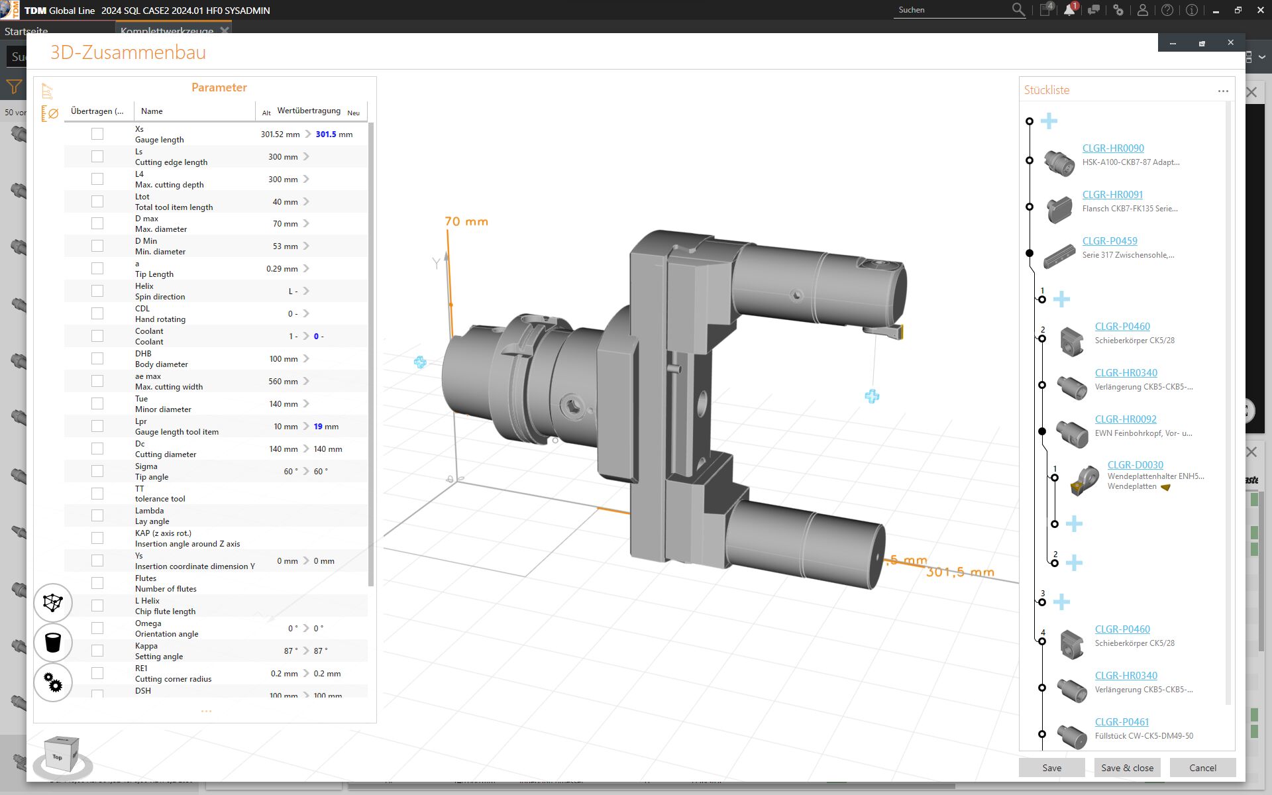Screen dimensions: 1272x795
Task: Open the messages chat icon
Action: point(1094,9)
